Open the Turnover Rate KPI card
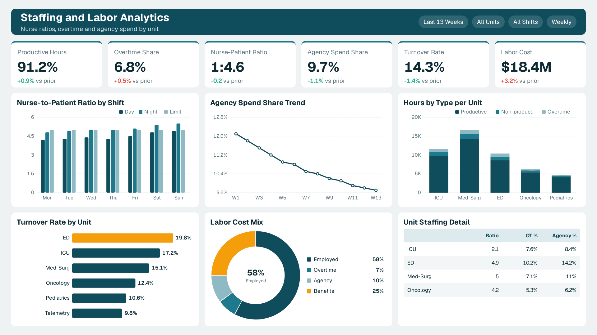597x335 pixels. pyautogui.click(x=443, y=64)
